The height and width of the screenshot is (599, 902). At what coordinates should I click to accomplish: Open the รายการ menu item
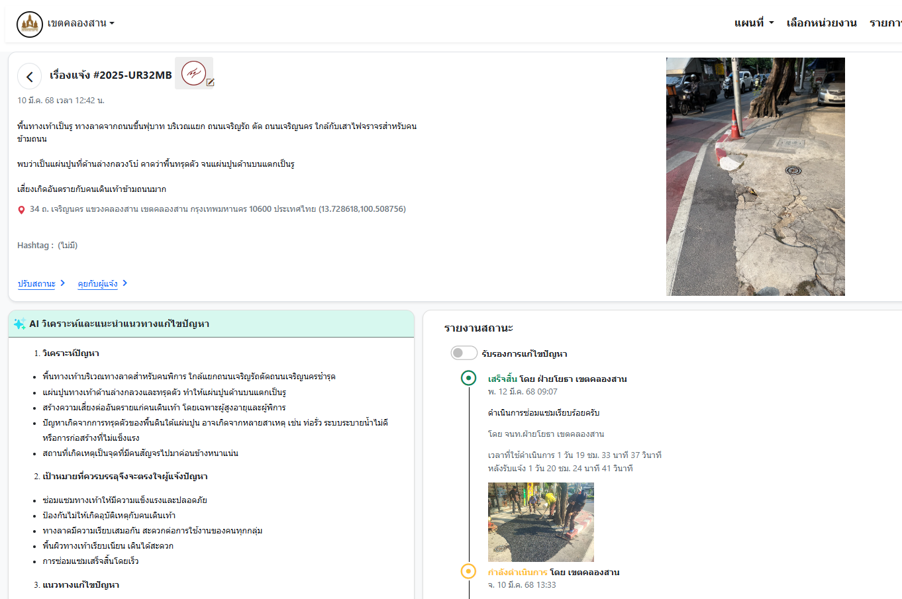[x=886, y=23]
